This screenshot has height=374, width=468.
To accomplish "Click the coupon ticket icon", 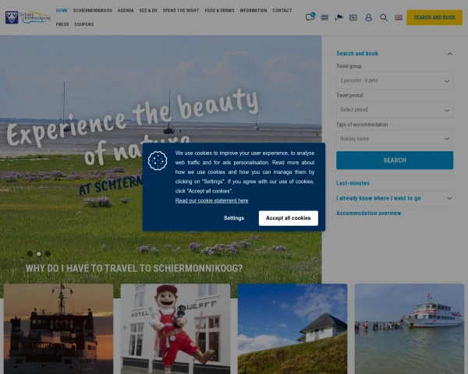I will [353, 17].
